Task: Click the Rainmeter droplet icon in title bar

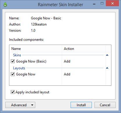Action: point(5,4)
